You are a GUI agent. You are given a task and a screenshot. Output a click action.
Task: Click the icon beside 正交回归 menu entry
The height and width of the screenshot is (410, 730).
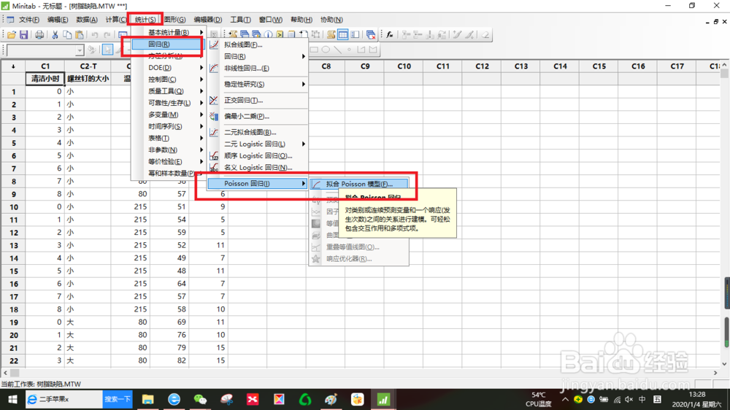(214, 100)
